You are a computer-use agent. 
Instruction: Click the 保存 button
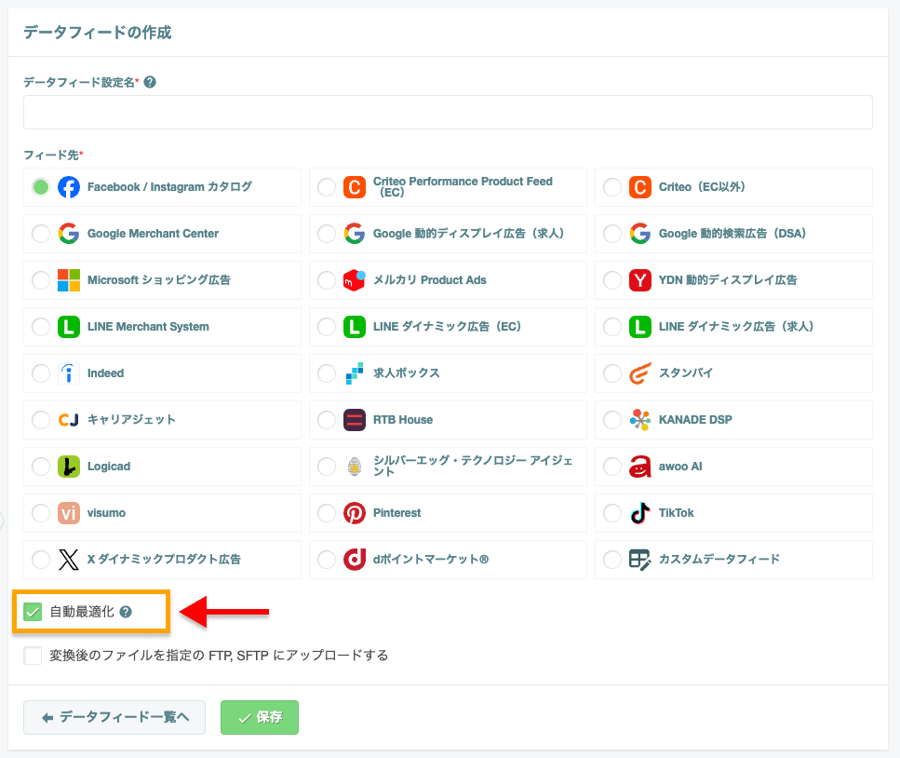[260, 717]
